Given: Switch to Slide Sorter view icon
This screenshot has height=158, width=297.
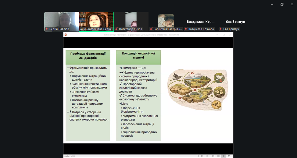Looking at the screenshot, I should 218,156.
